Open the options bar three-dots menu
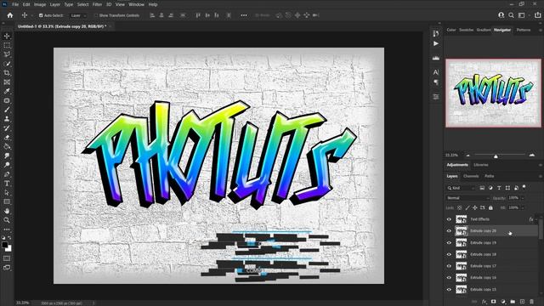The height and width of the screenshot is (306, 544). (x=244, y=15)
